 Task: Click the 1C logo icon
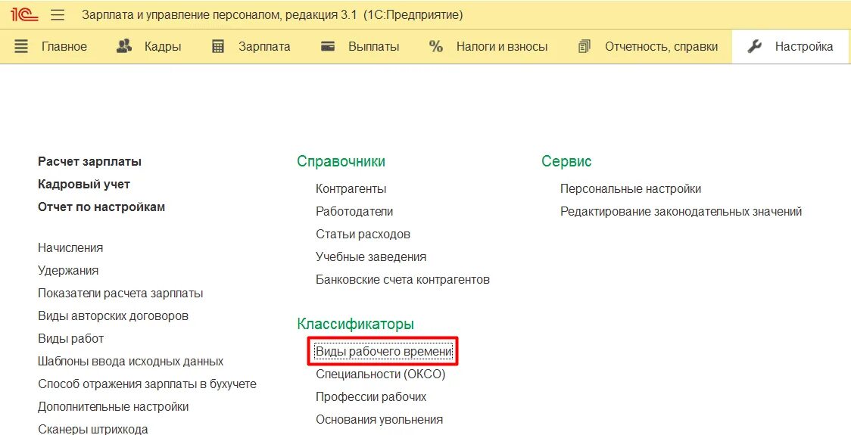(x=24, y=14)
